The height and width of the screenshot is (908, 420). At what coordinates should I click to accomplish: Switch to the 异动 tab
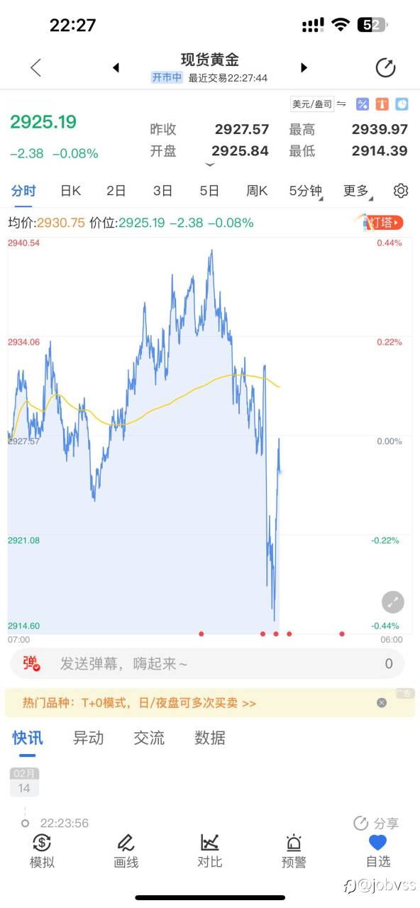pyautogui.click(x=88, y=738)
